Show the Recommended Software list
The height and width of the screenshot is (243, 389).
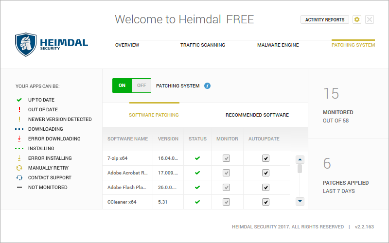[x=257, y=115]
